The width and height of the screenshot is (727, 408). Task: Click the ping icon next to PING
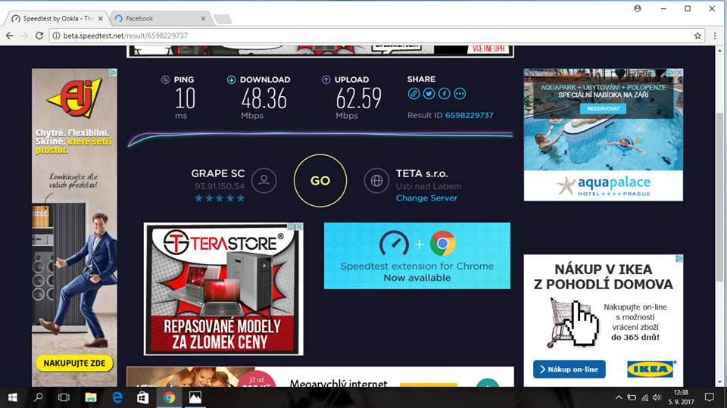pyautogui.click(x=166, y=79)
